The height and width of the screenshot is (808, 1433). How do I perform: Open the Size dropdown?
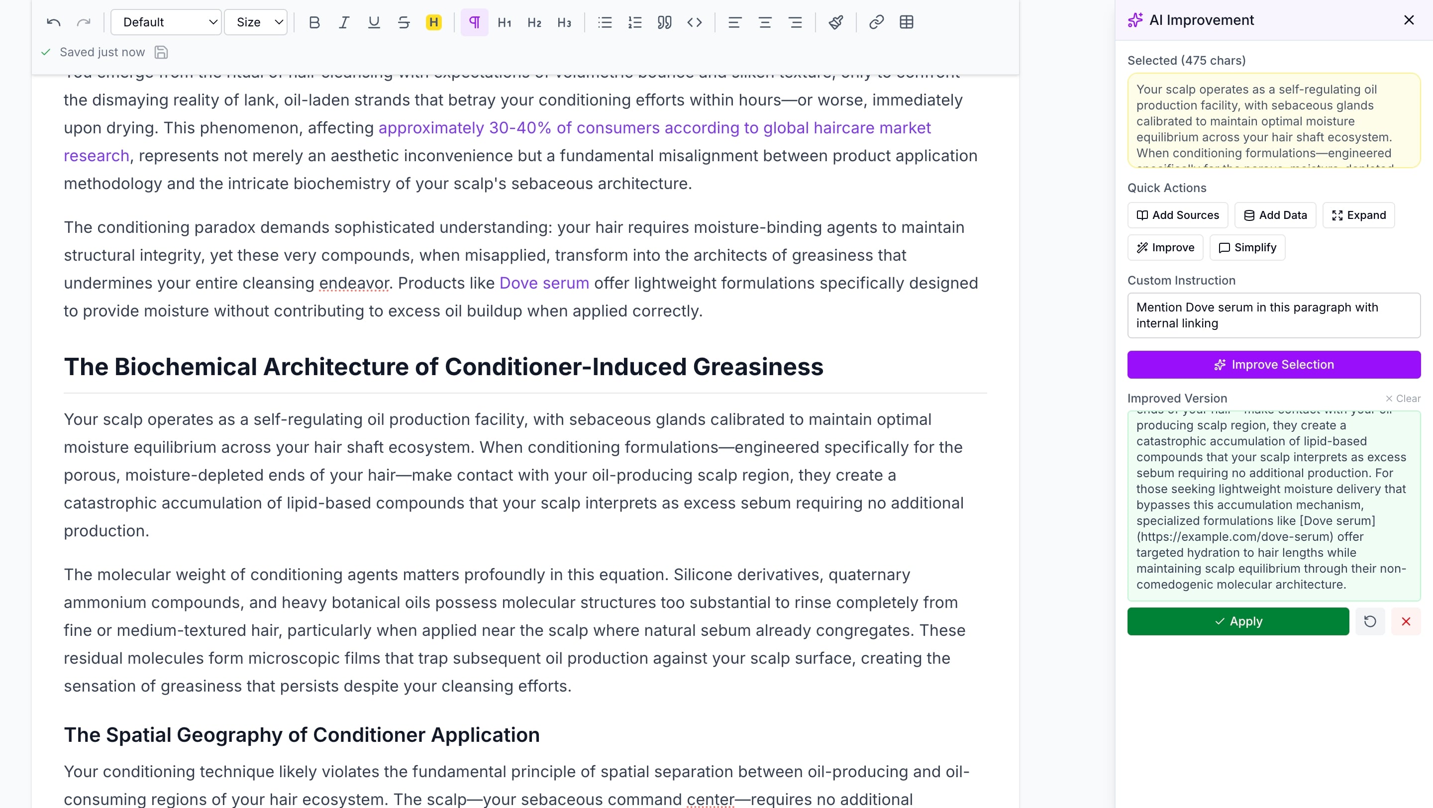tap(256, 22)
